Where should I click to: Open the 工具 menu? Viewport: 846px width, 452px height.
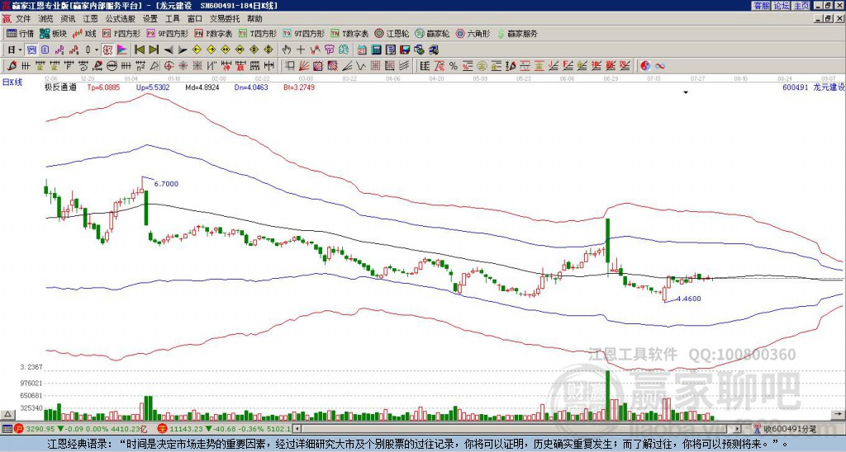point(172,19)
